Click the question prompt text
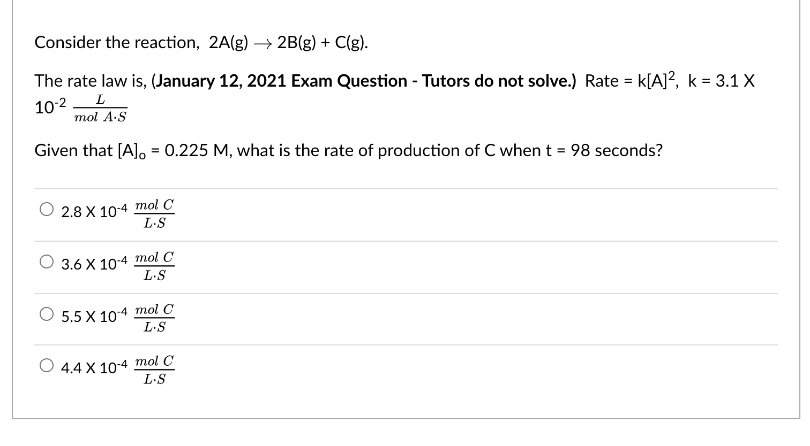 pos(348,150)
